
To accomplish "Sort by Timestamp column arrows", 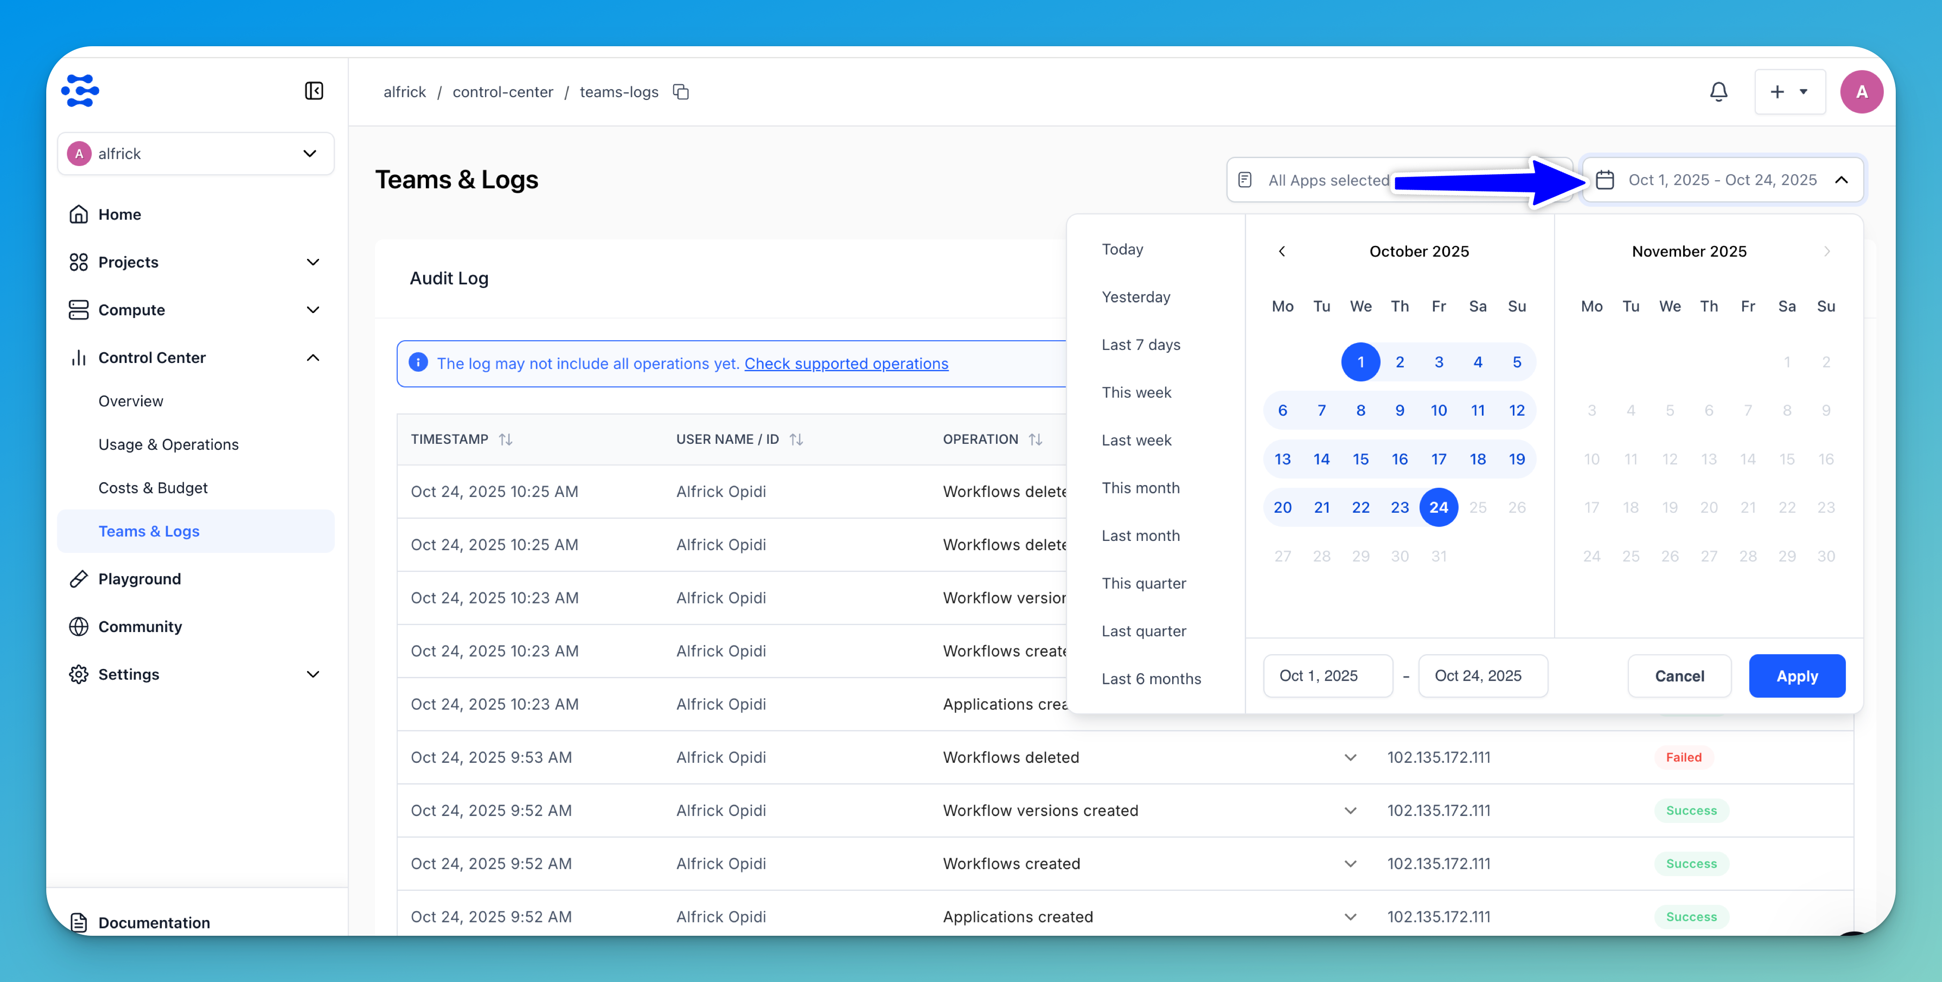I will [505, 439].
